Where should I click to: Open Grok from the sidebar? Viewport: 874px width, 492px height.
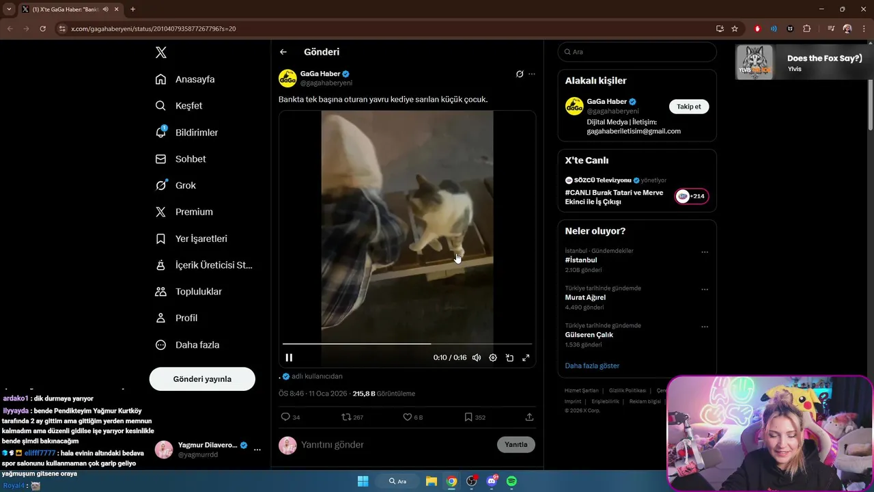(x=175, y=185)
